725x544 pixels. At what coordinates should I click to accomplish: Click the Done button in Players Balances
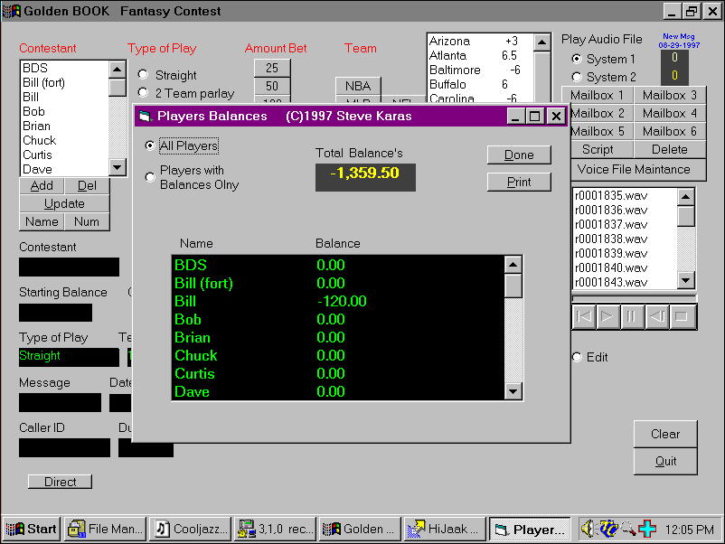pyautogui.click(x=519, y=155)
